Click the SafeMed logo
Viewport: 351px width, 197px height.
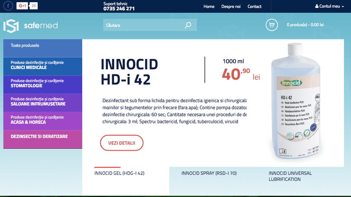(30, 26)
